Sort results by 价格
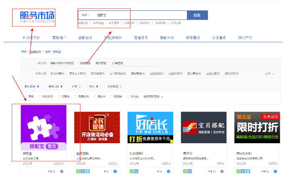Image resolution: width=283 pixels, height=175 pixels. point(76,86)
